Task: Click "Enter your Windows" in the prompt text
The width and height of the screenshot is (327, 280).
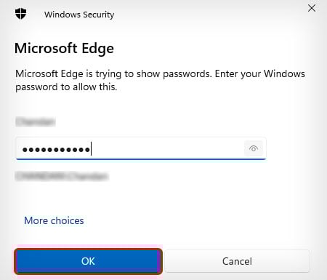Action: [x=260, y=73]
